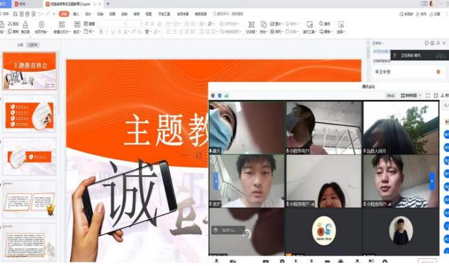Viewport: 449px width, 266px height.
Task: Open the Design (设计) ribbon tab
Action: tap(88, 14)
